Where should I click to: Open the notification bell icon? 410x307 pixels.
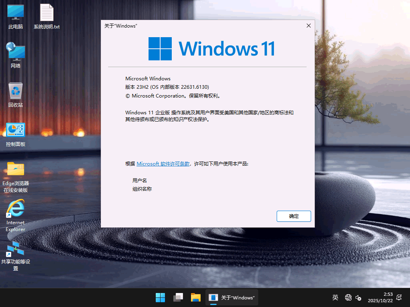coord(399,297)
